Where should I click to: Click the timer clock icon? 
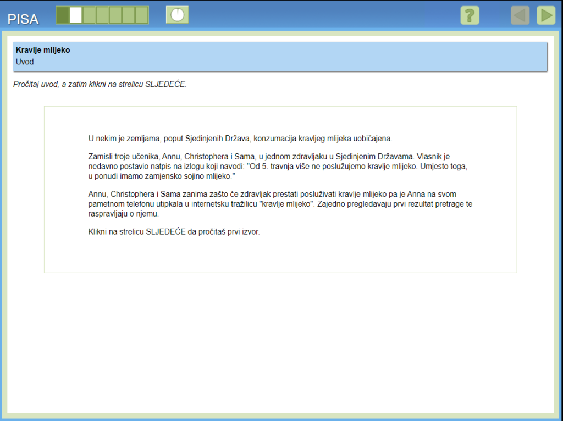tap(177, 15)
